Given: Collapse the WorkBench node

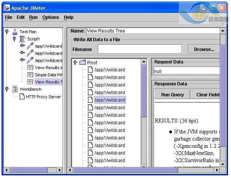Looking at the screenshot, I should click(7, 89).
